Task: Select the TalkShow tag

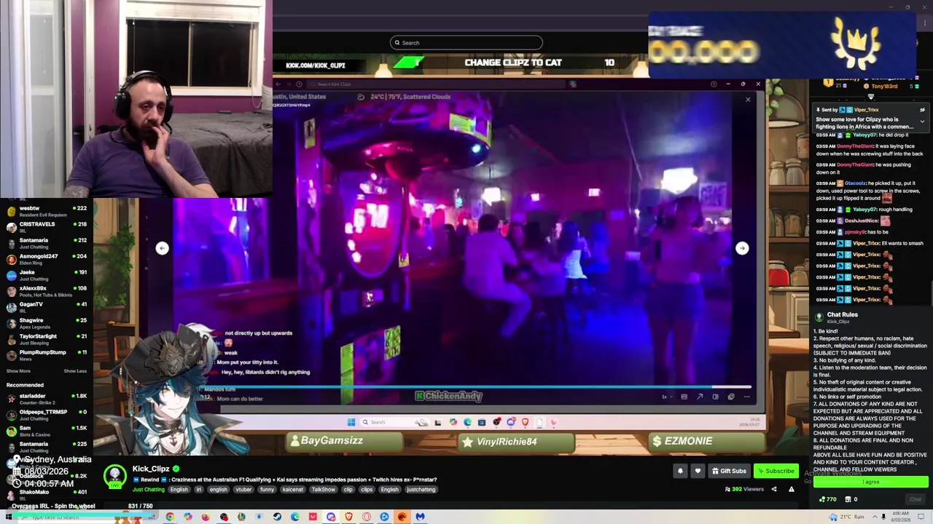Action: point(324,490)
